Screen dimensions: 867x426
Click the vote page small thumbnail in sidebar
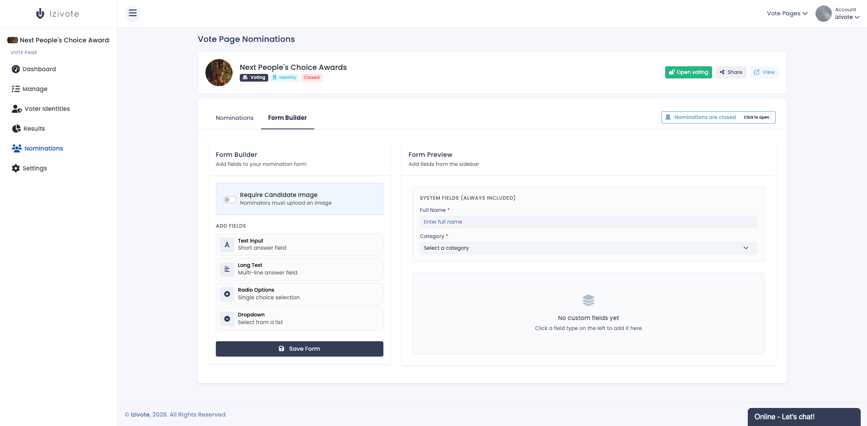pyautogui.click(x=13, y=40)
